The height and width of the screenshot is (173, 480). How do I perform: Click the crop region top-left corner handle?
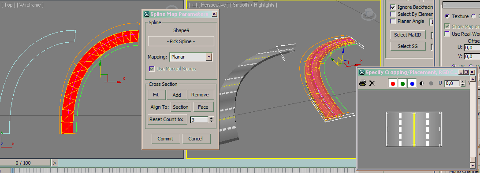(x=387, y=113)
